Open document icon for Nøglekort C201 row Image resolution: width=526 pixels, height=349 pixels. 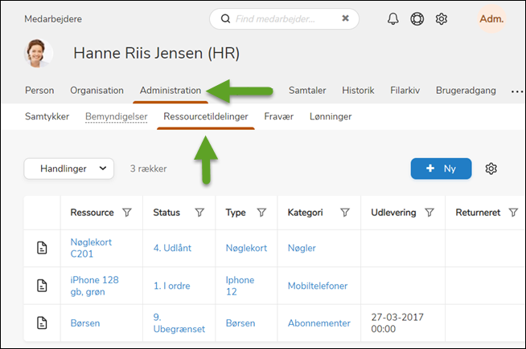[42, 249]
